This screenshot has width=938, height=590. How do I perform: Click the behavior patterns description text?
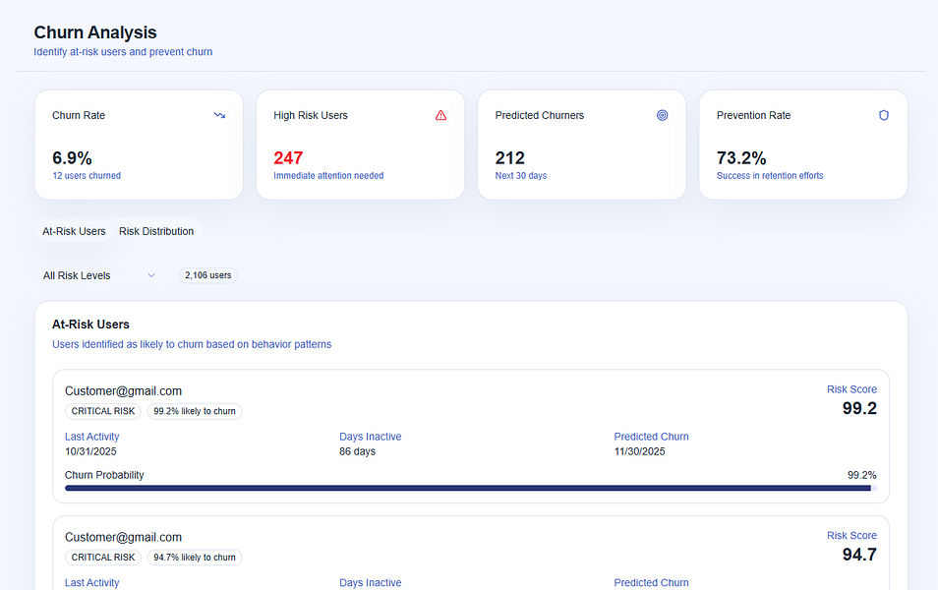[x=192, y=344]
